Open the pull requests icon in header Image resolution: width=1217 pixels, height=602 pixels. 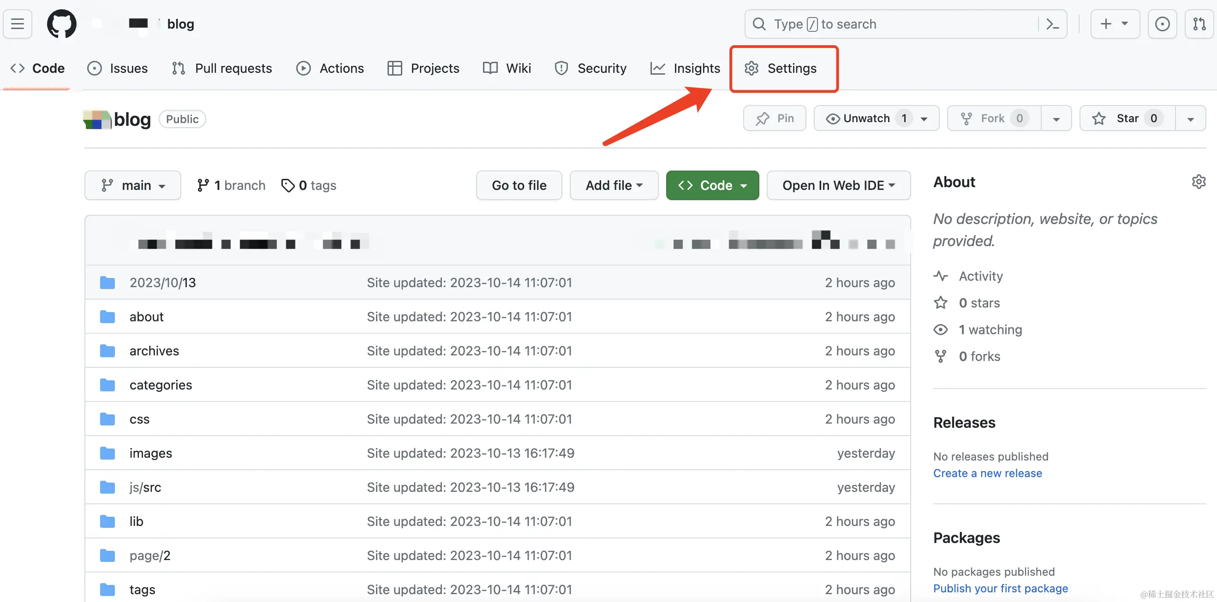tap(1199, 24)
